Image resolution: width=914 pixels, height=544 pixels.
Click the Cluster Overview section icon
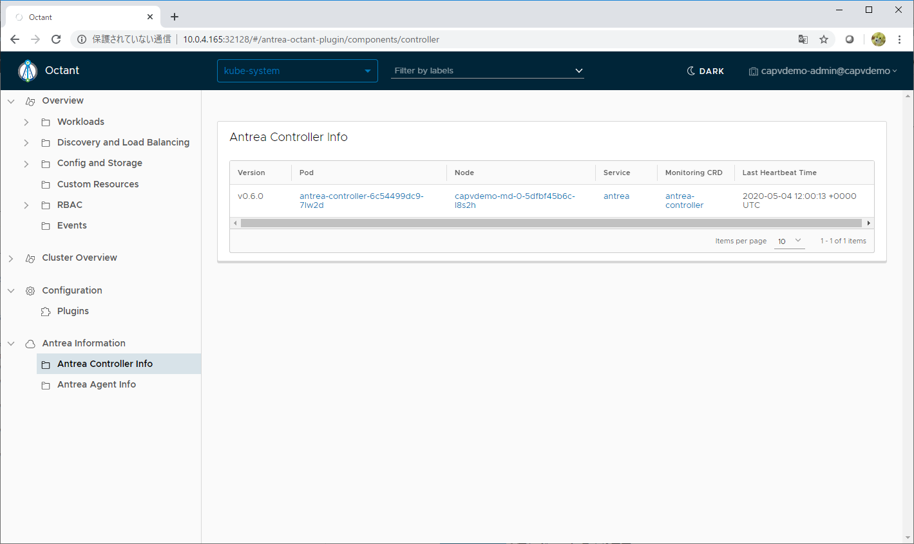pyautogui.click(x=30, y=258)
